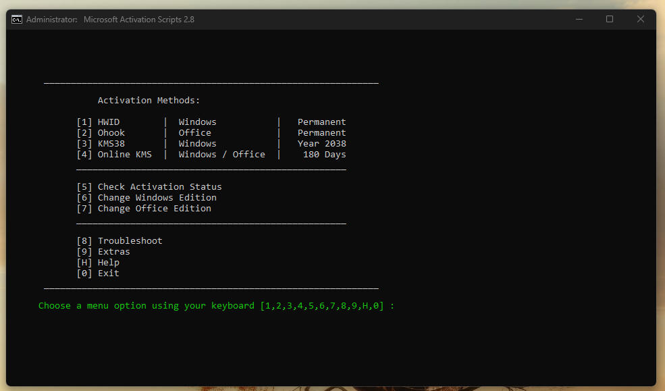The width and height of the screenshot is (665, 391).
Task: Minimize the Microsoft Activation Scripts window
Action: click(x=579, y=19)
